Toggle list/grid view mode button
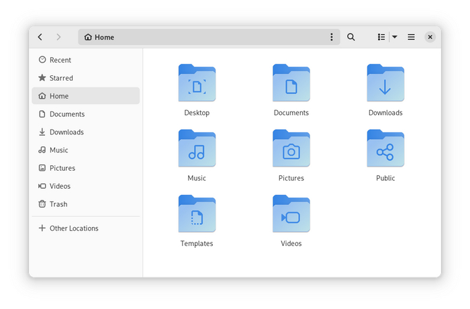The width and height of the screenshot is (470, 309). (381, 37)
